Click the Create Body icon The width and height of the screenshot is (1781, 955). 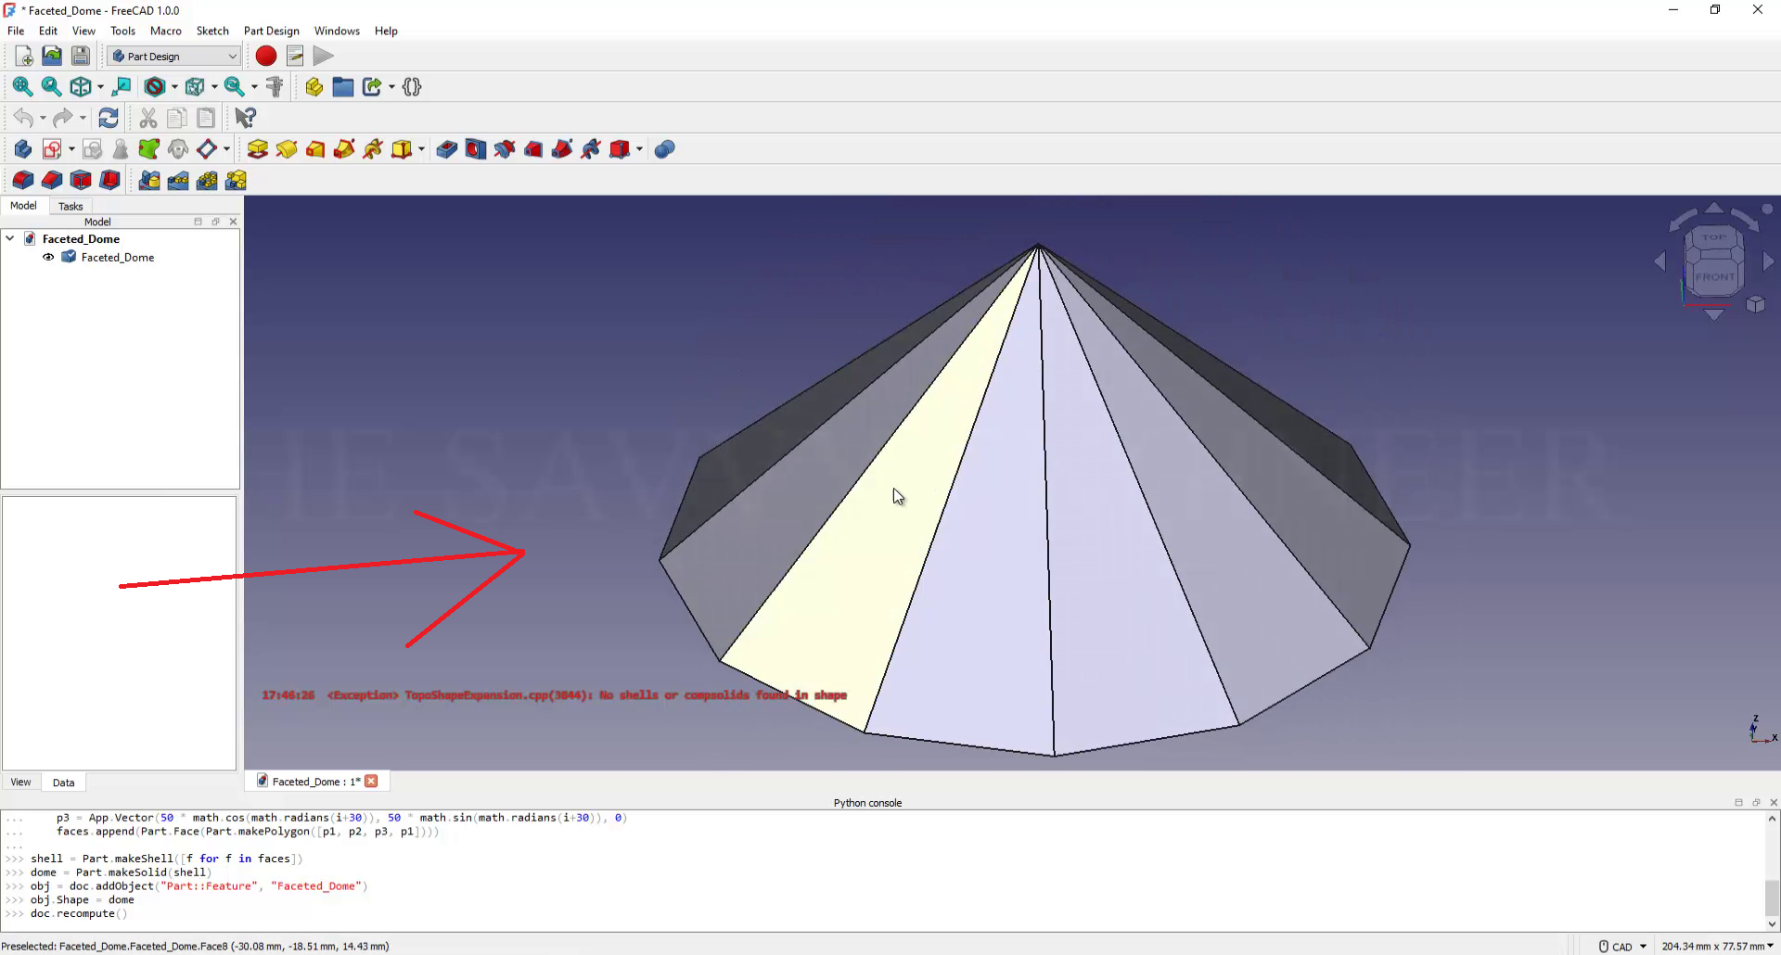pos(23,149)
